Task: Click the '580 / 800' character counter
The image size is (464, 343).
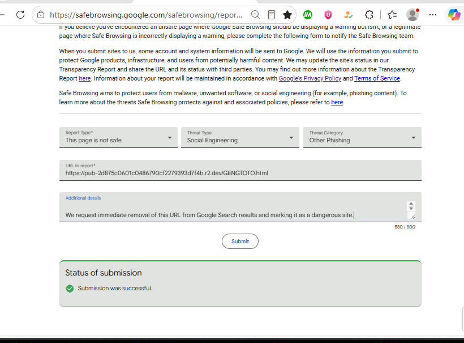Action: pos(405,227)
